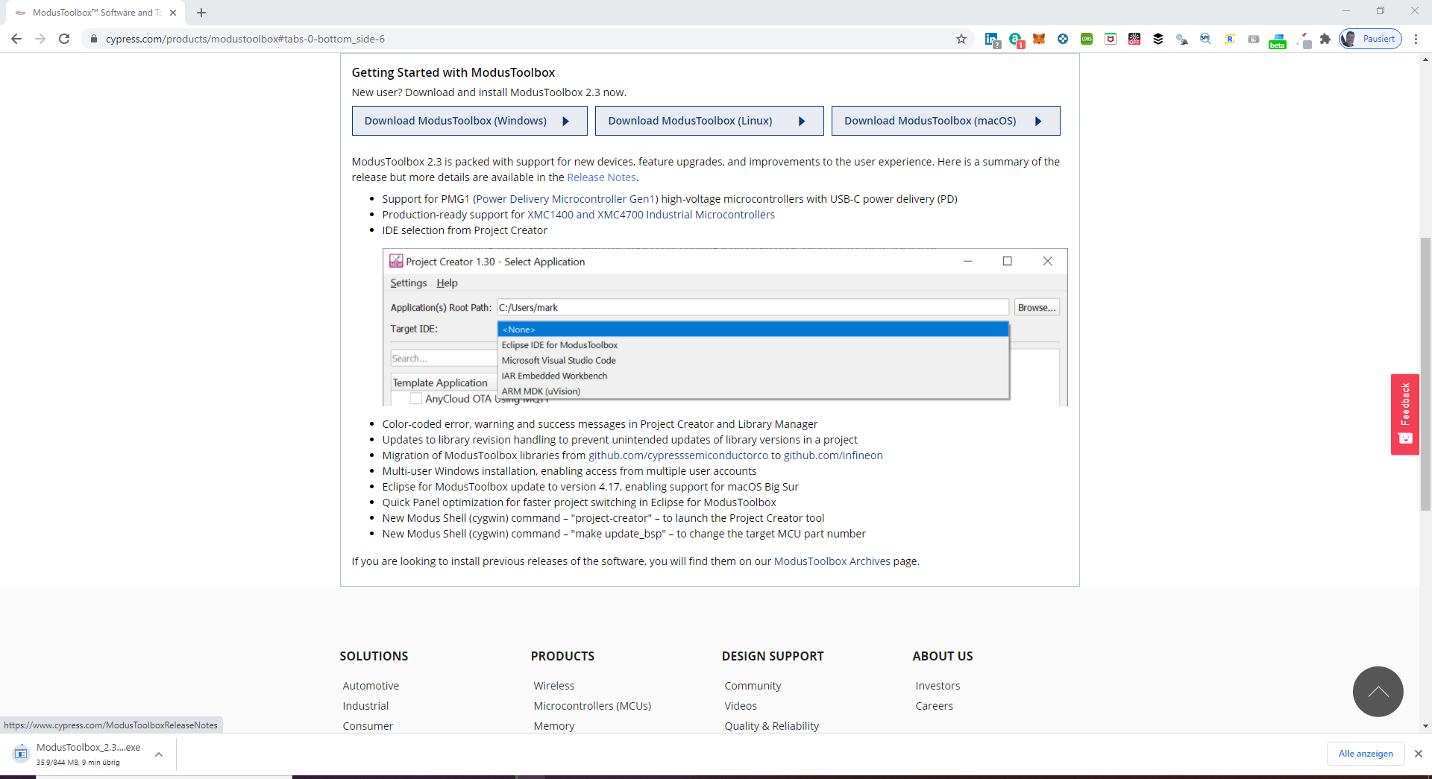This screenshot has height=779, width=1432.
Task: Expand the download item options chevron
Action: [159, 754]
